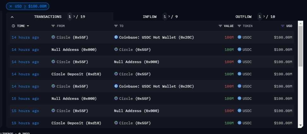Viewport: 307px width, 134px height.
Task: Go to next page of TRANSACTIONS
Action: (x=74, y=17)
